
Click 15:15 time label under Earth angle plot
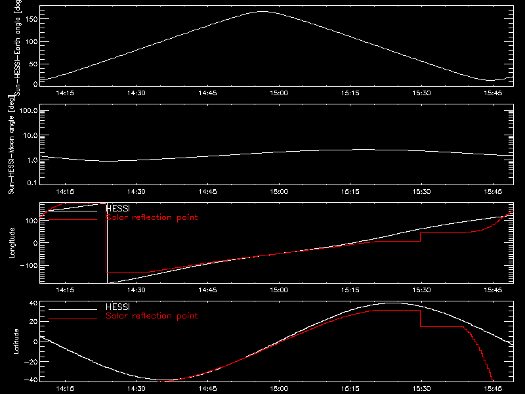350,93
